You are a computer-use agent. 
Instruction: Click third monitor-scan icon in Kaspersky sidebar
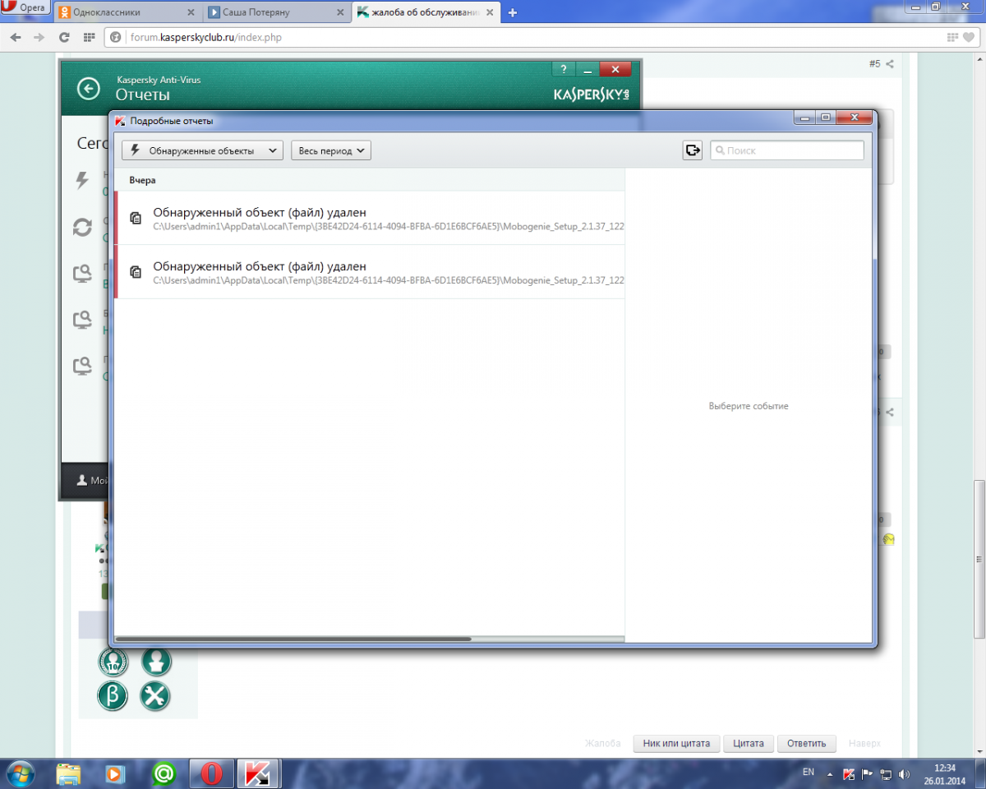82,366
